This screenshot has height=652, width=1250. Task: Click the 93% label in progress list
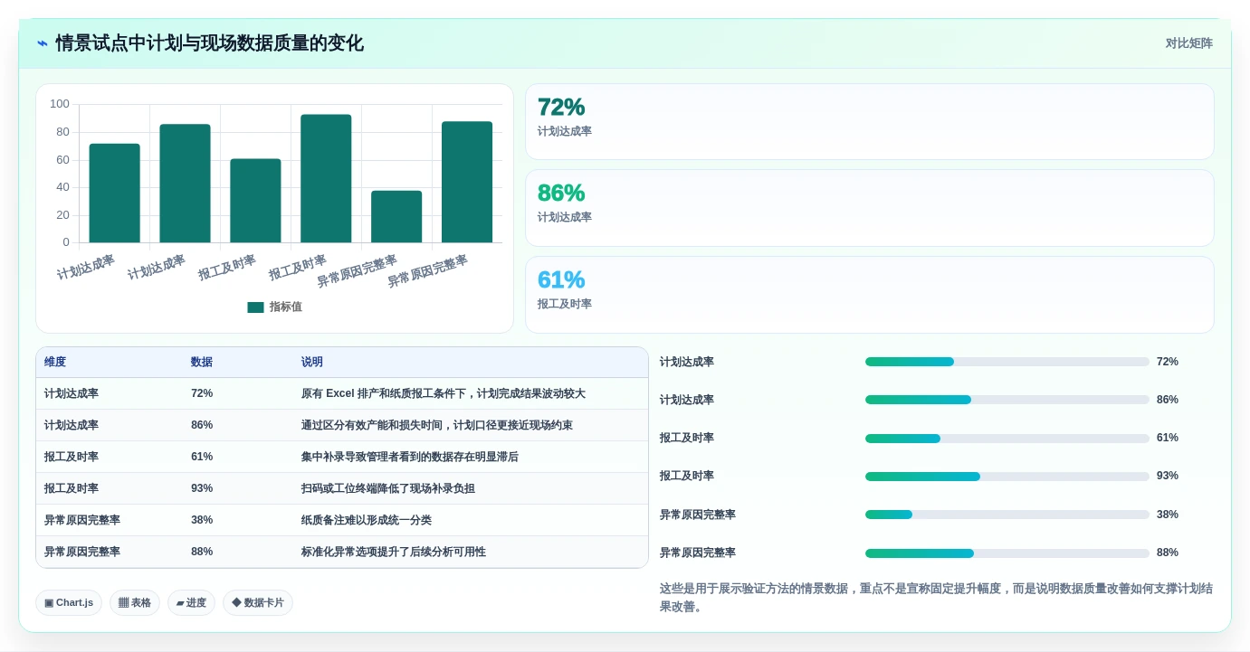click(1168, 476)
